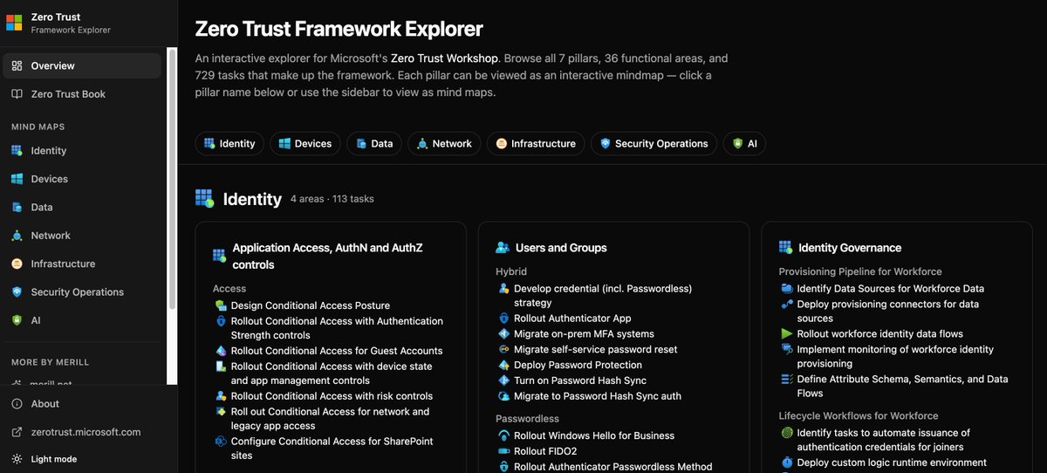Click Authentication Strength controls task icon

pyautogui.click(x=222, y=321)
